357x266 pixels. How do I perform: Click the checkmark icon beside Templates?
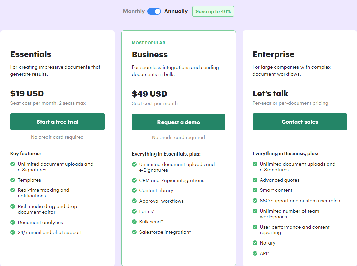click(x=12, y=180)
